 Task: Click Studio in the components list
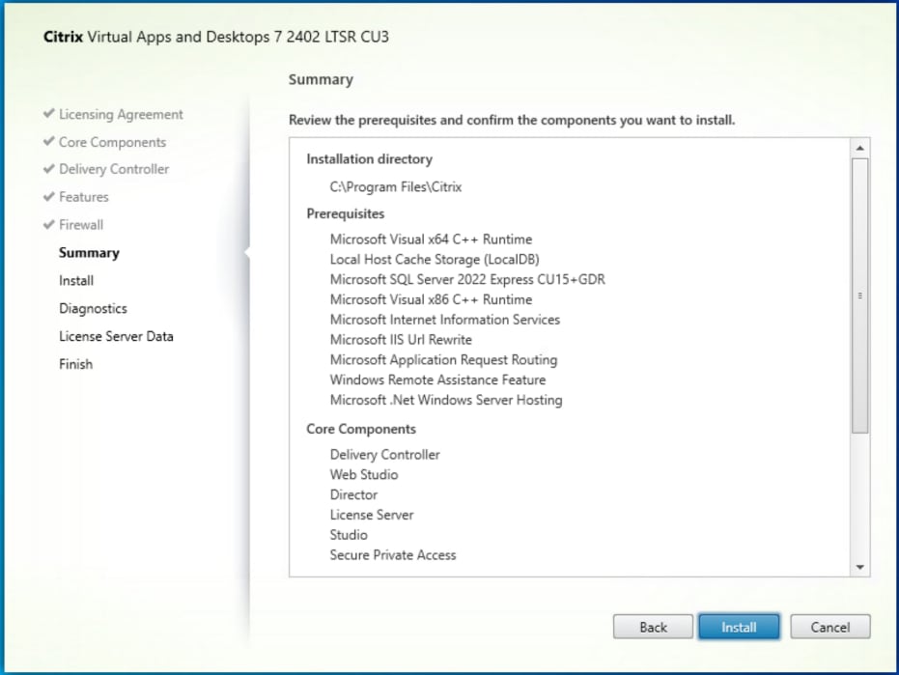[x=349, y=535]
